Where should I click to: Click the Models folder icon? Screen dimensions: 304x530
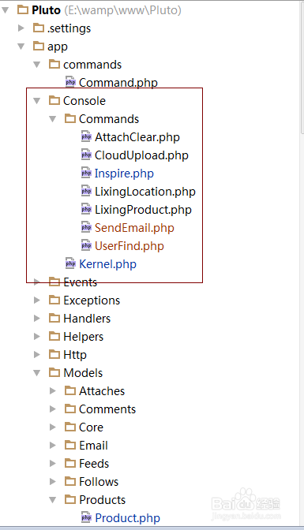pyautogui.click(x=54, y=372)
